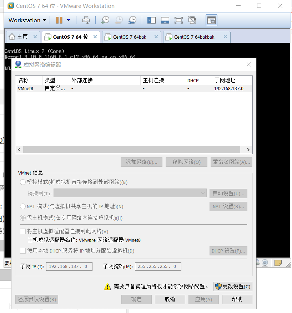Click the 确定 button

point(136,299)
